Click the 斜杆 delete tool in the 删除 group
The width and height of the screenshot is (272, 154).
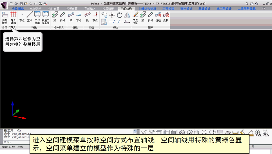(x=151, y=17)
